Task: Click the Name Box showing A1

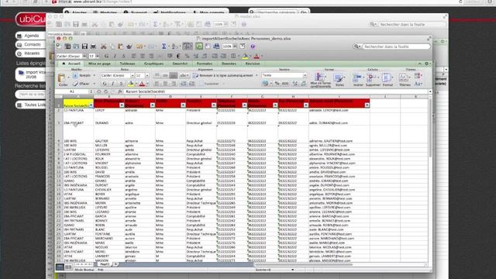Action: pyautogui.click(x=72, y=91)
